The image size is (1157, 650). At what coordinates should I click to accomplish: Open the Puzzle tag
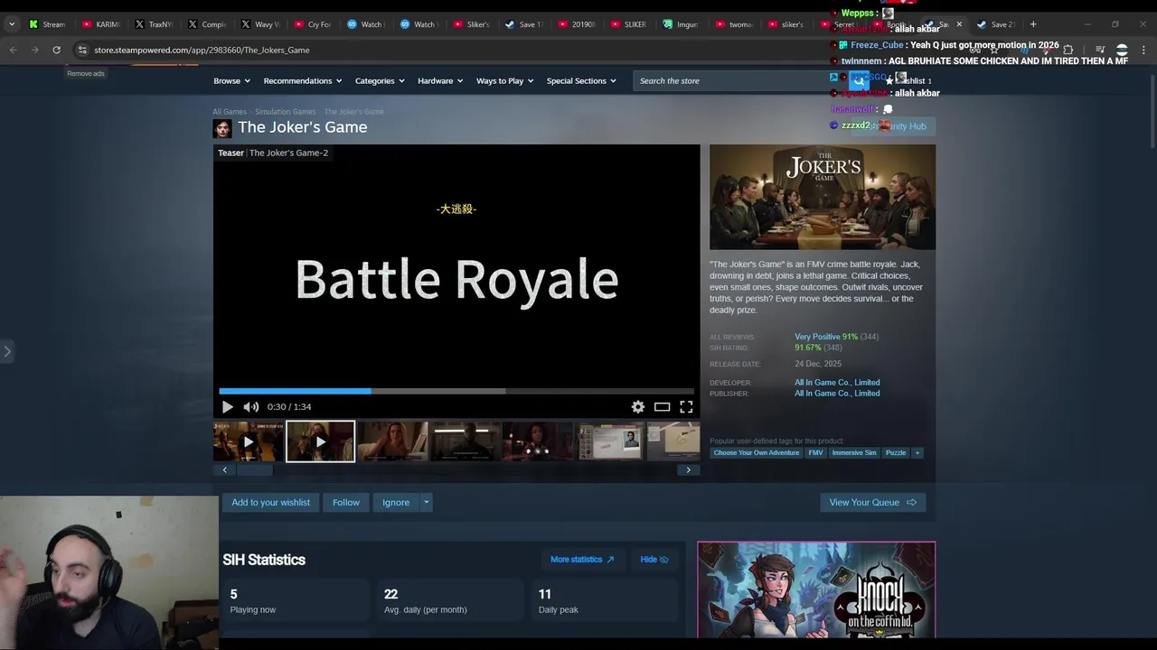(x=896, y=453)
